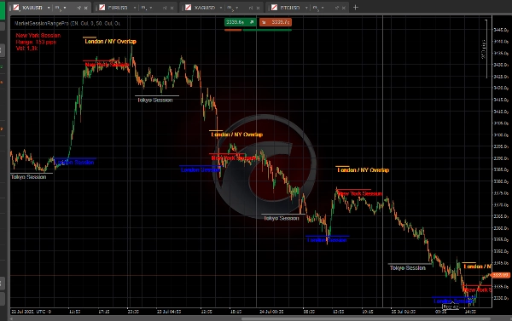The width and height of the screenshot is (512, 321).
Task: Open symbol dropdown on the XAUUSD tab
Action: [x=49, y=8]
